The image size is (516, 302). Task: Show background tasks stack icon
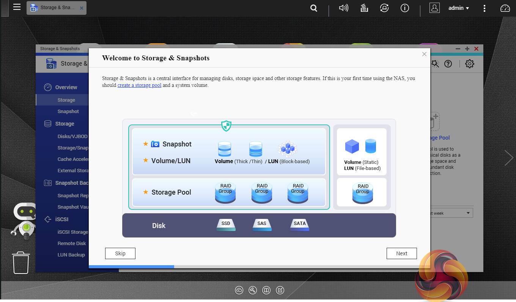click(x=364, y=8)
